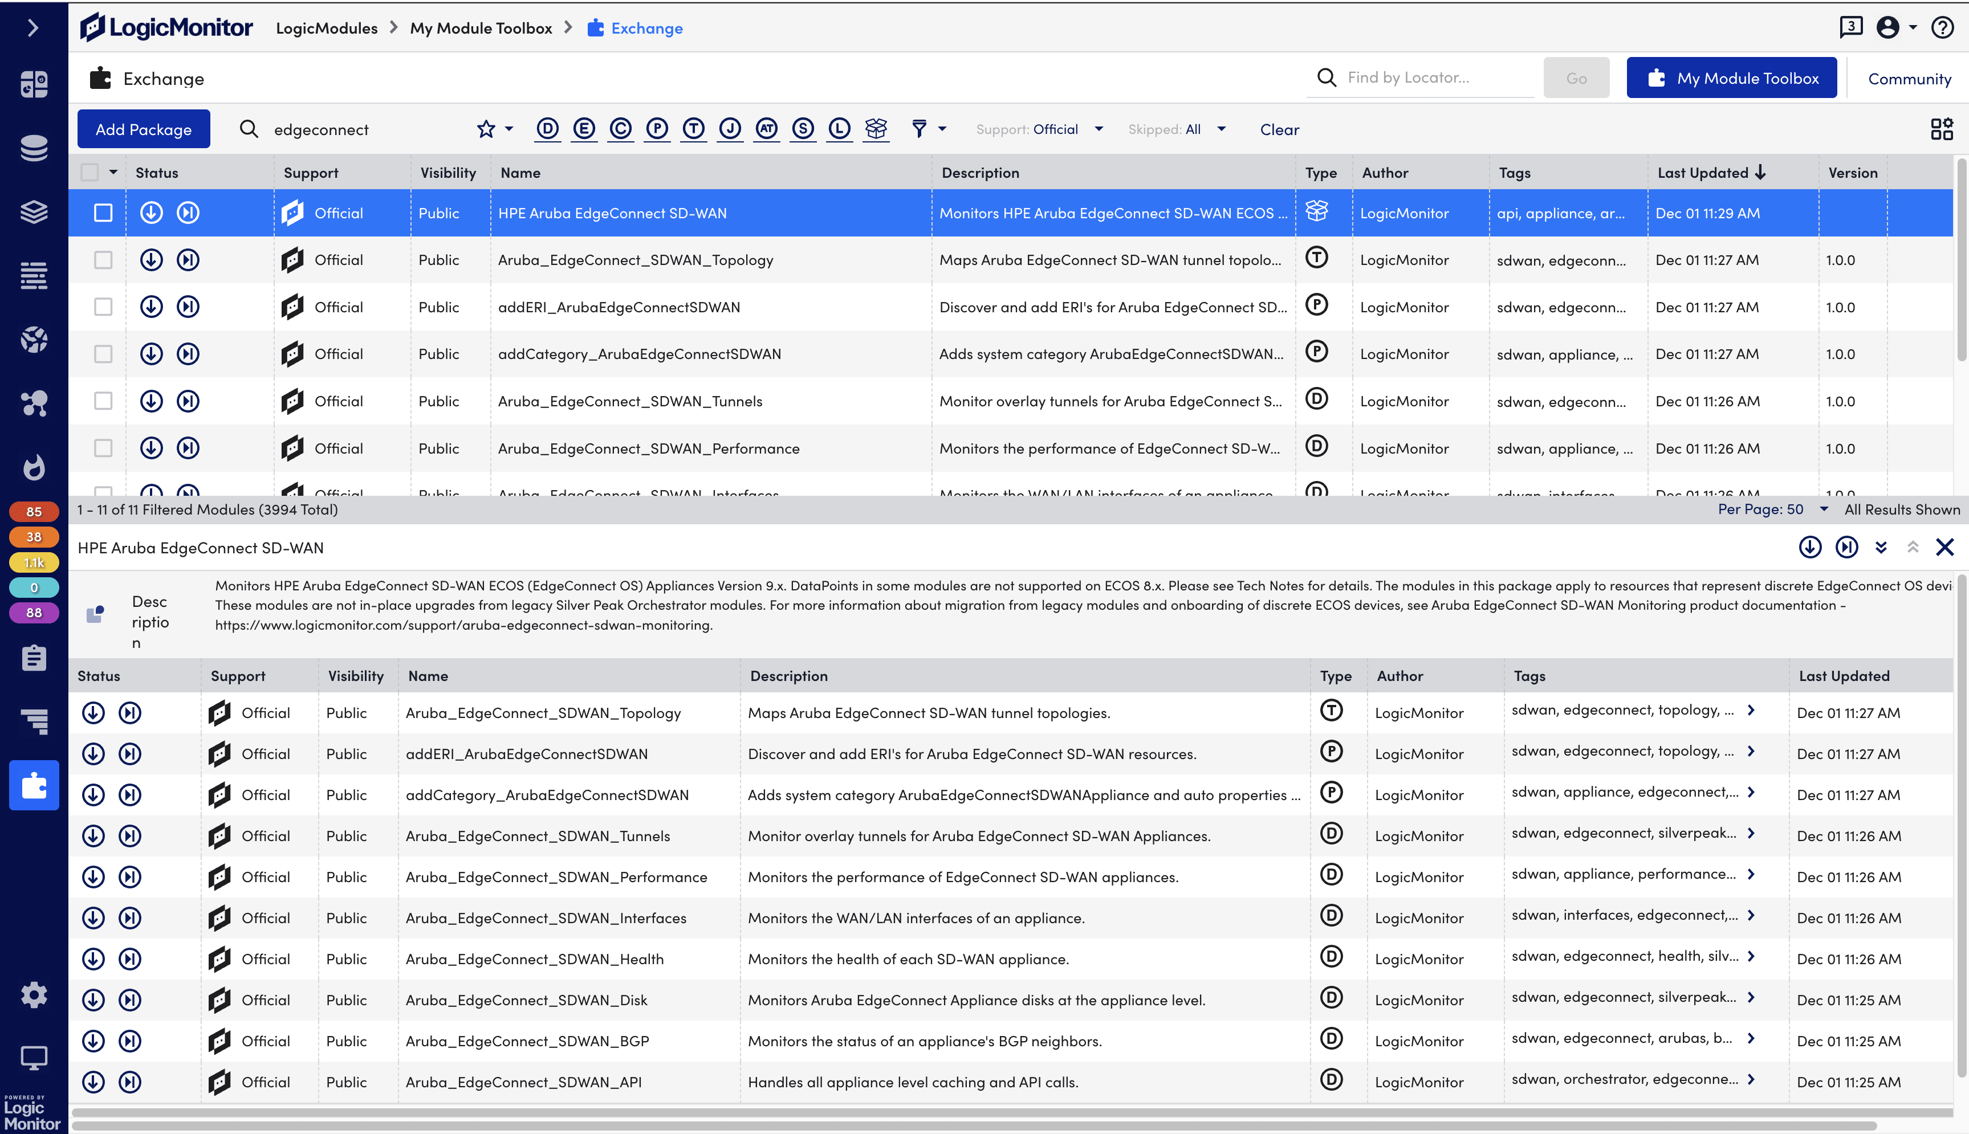Clear all filters
The width and height of the screenshot is (1969, 1134).
pyautogui.click(x=1280, y=129)
